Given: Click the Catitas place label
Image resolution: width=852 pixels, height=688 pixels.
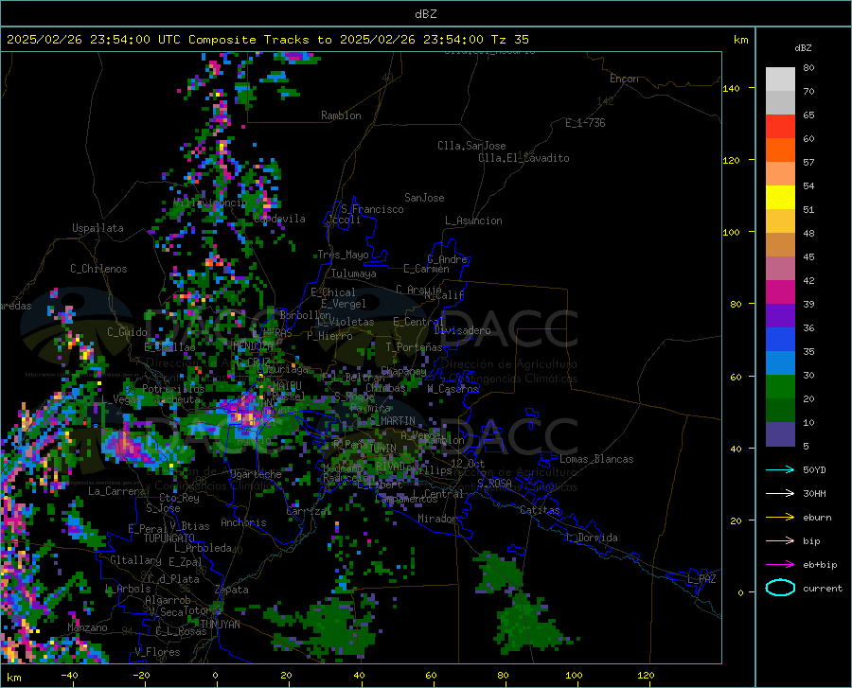Looking at the screenshot, I should (541, 510).
